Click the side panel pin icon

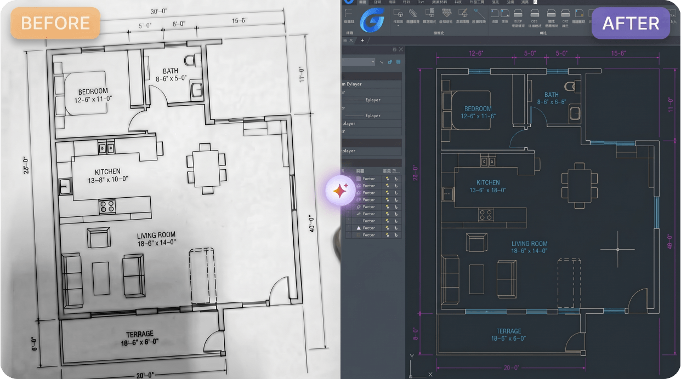(x=394, y=49)
